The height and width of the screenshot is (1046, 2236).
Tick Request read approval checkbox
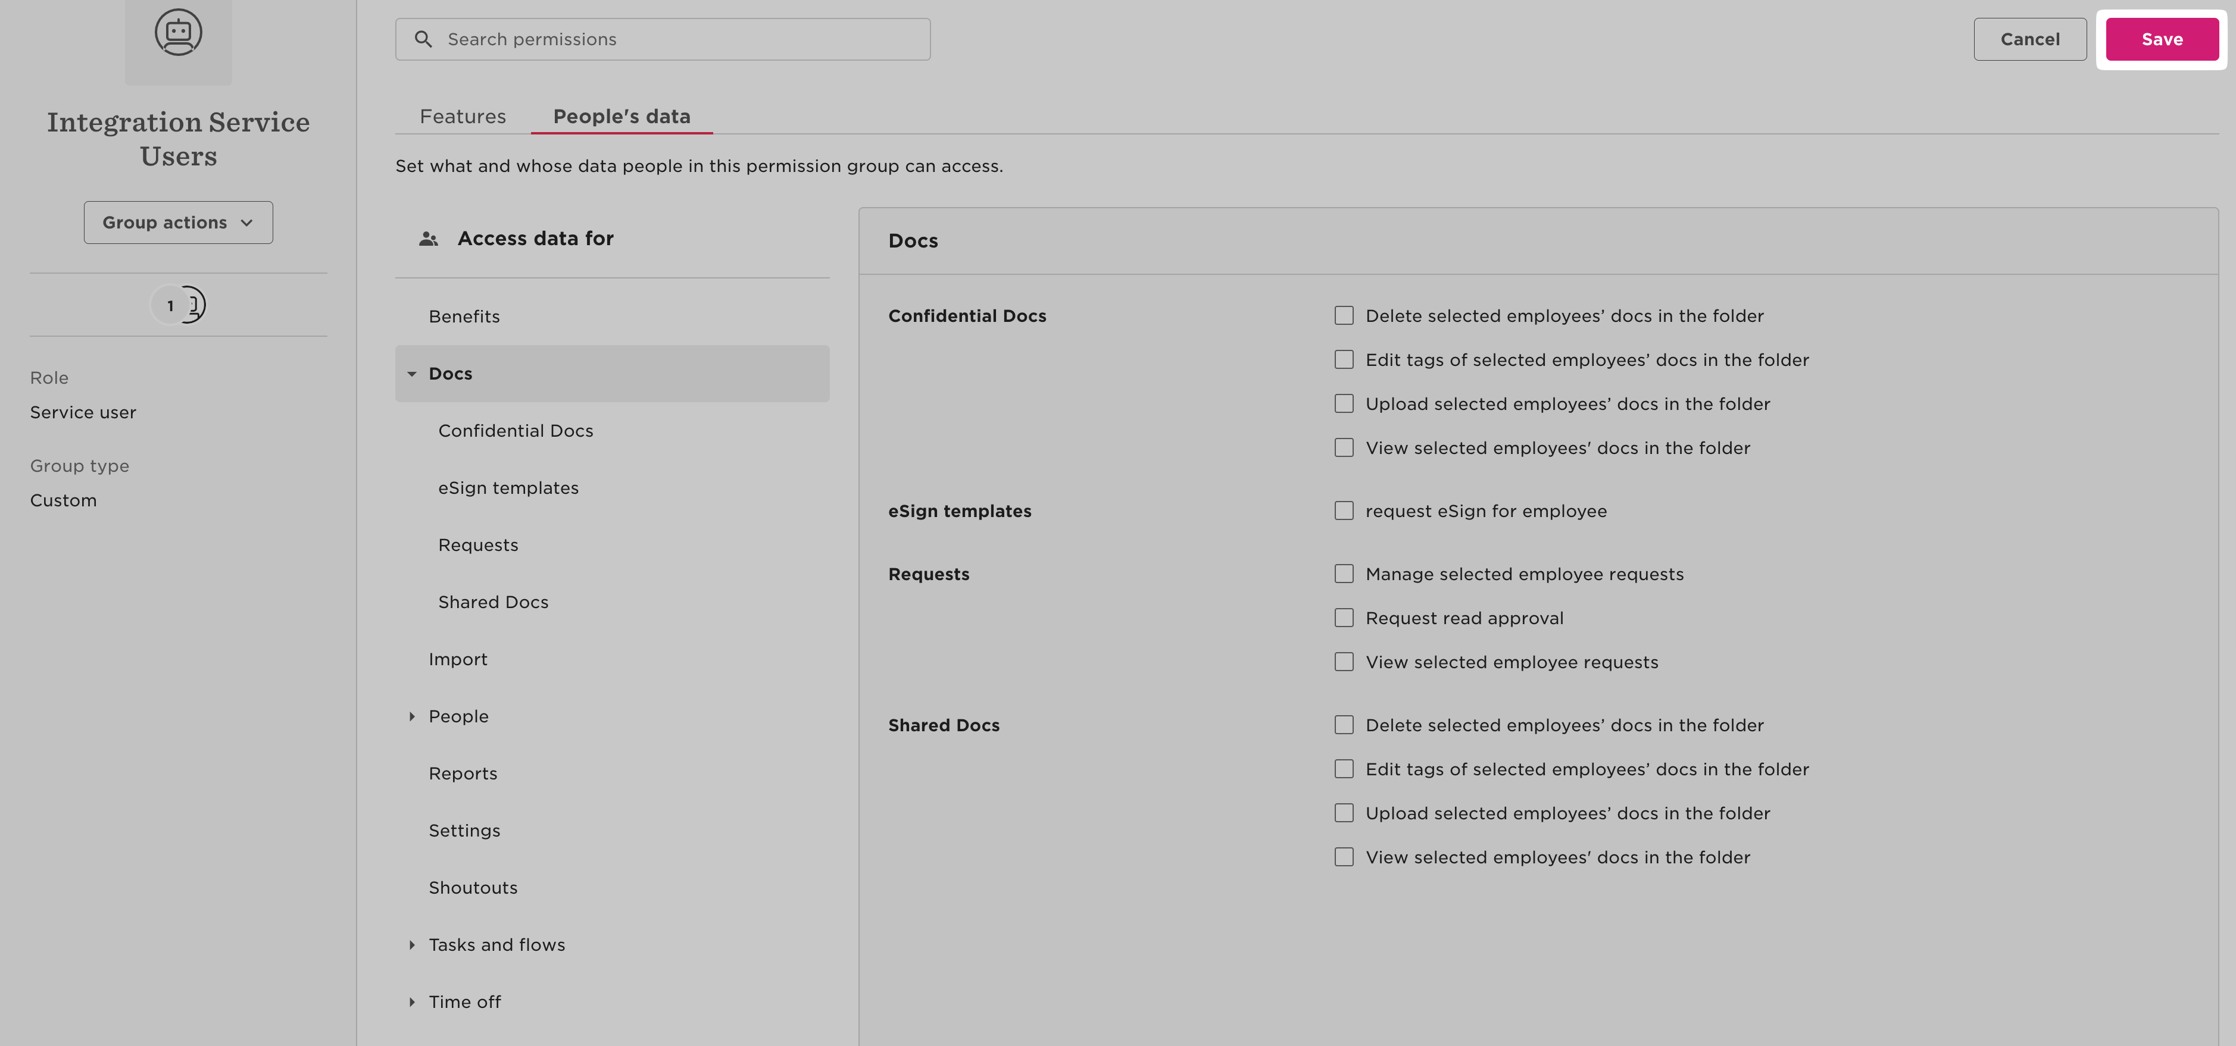(1344, 618)
